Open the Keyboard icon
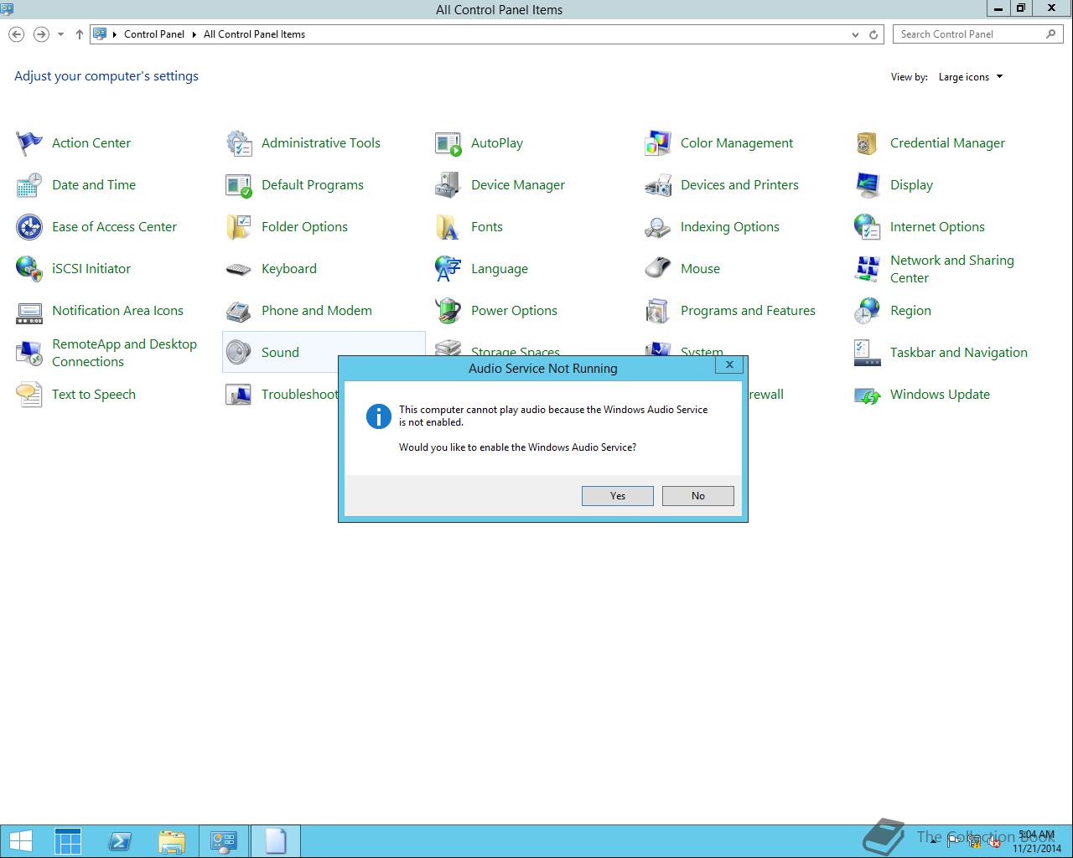This screenshot has height=858, width=1073. tap(239, 269)
